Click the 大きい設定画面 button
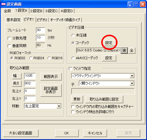Screen dimensions: 147x140 (21, 133)
